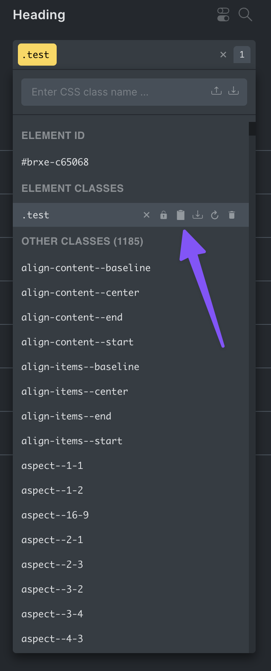Focus the Enter CSS class name field

pos(134,92)
